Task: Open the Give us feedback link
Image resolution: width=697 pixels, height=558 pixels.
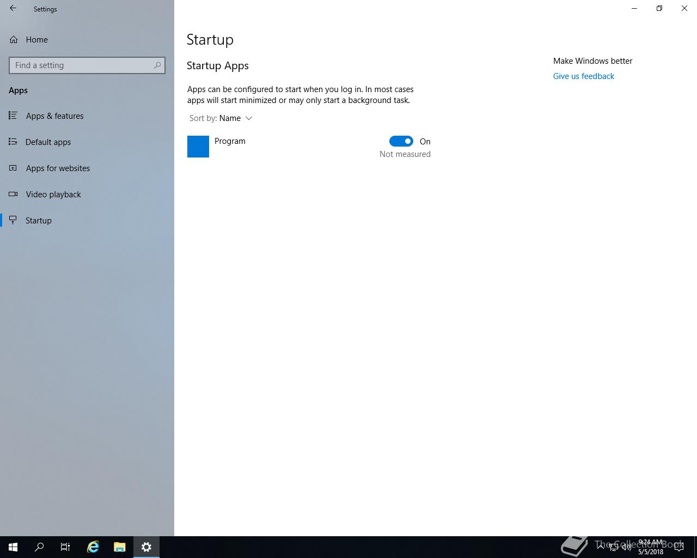Action: [584, 76]
